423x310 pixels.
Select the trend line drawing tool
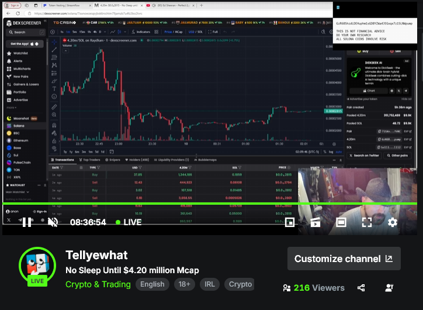tap(54, 50)
